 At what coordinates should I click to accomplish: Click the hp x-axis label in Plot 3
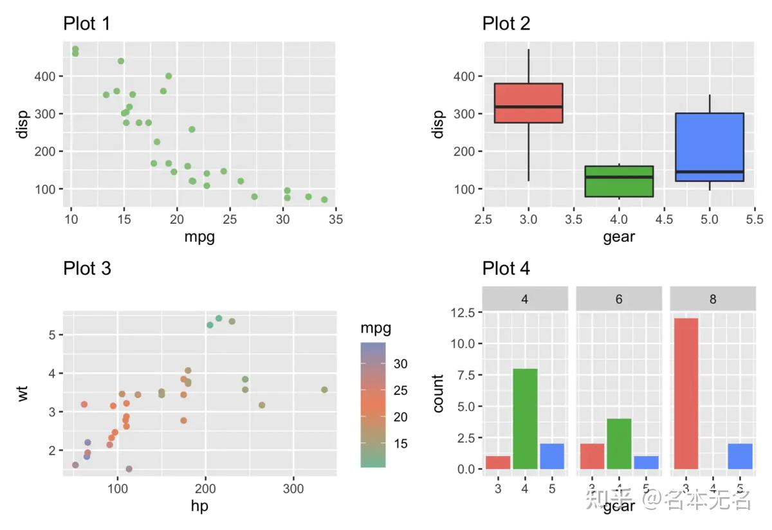pyautogui.click(x=199, y=506)
